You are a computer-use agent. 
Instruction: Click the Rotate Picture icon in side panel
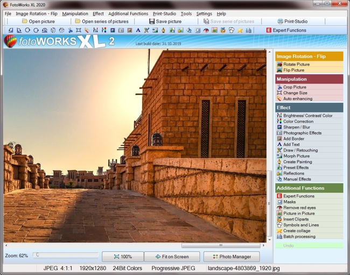[279, 64]
